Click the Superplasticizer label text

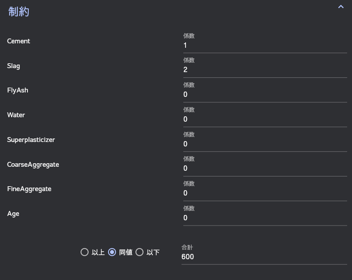click(31, 140)
